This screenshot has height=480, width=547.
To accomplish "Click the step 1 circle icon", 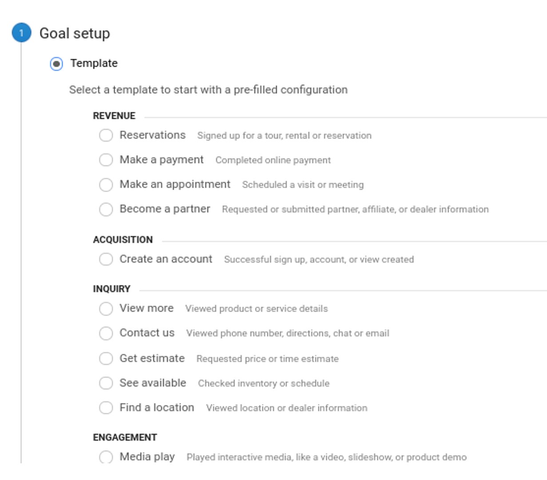I will (21, 33).
